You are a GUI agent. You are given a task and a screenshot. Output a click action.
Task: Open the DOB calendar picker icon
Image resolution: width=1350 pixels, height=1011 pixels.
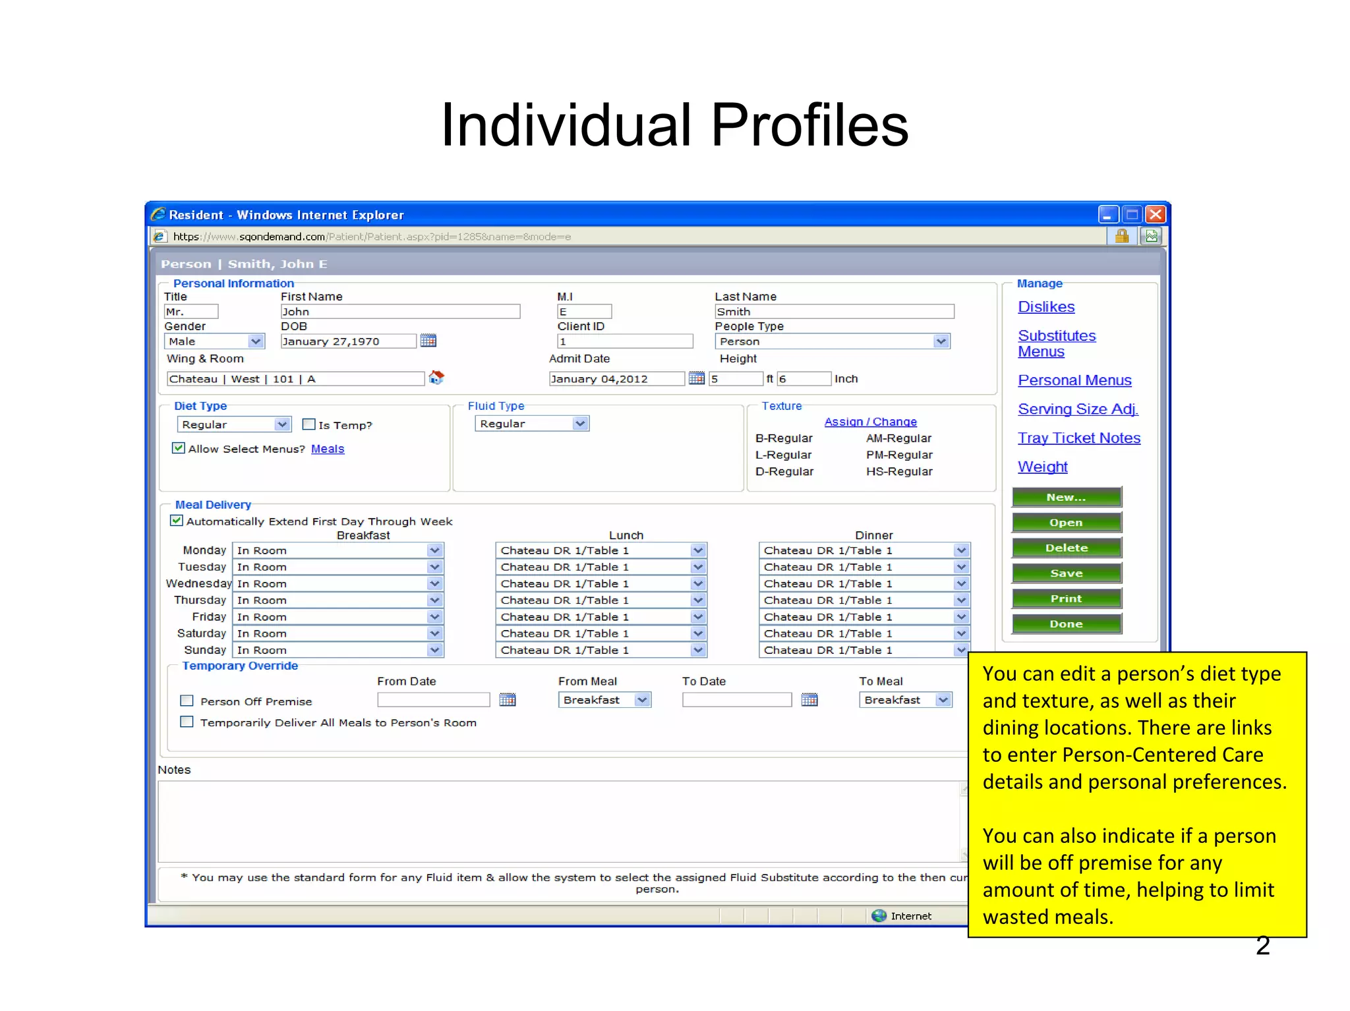click(x=428, y=341)
